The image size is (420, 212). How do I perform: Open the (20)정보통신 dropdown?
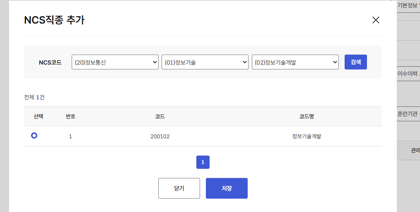click(x=115, y=62)
